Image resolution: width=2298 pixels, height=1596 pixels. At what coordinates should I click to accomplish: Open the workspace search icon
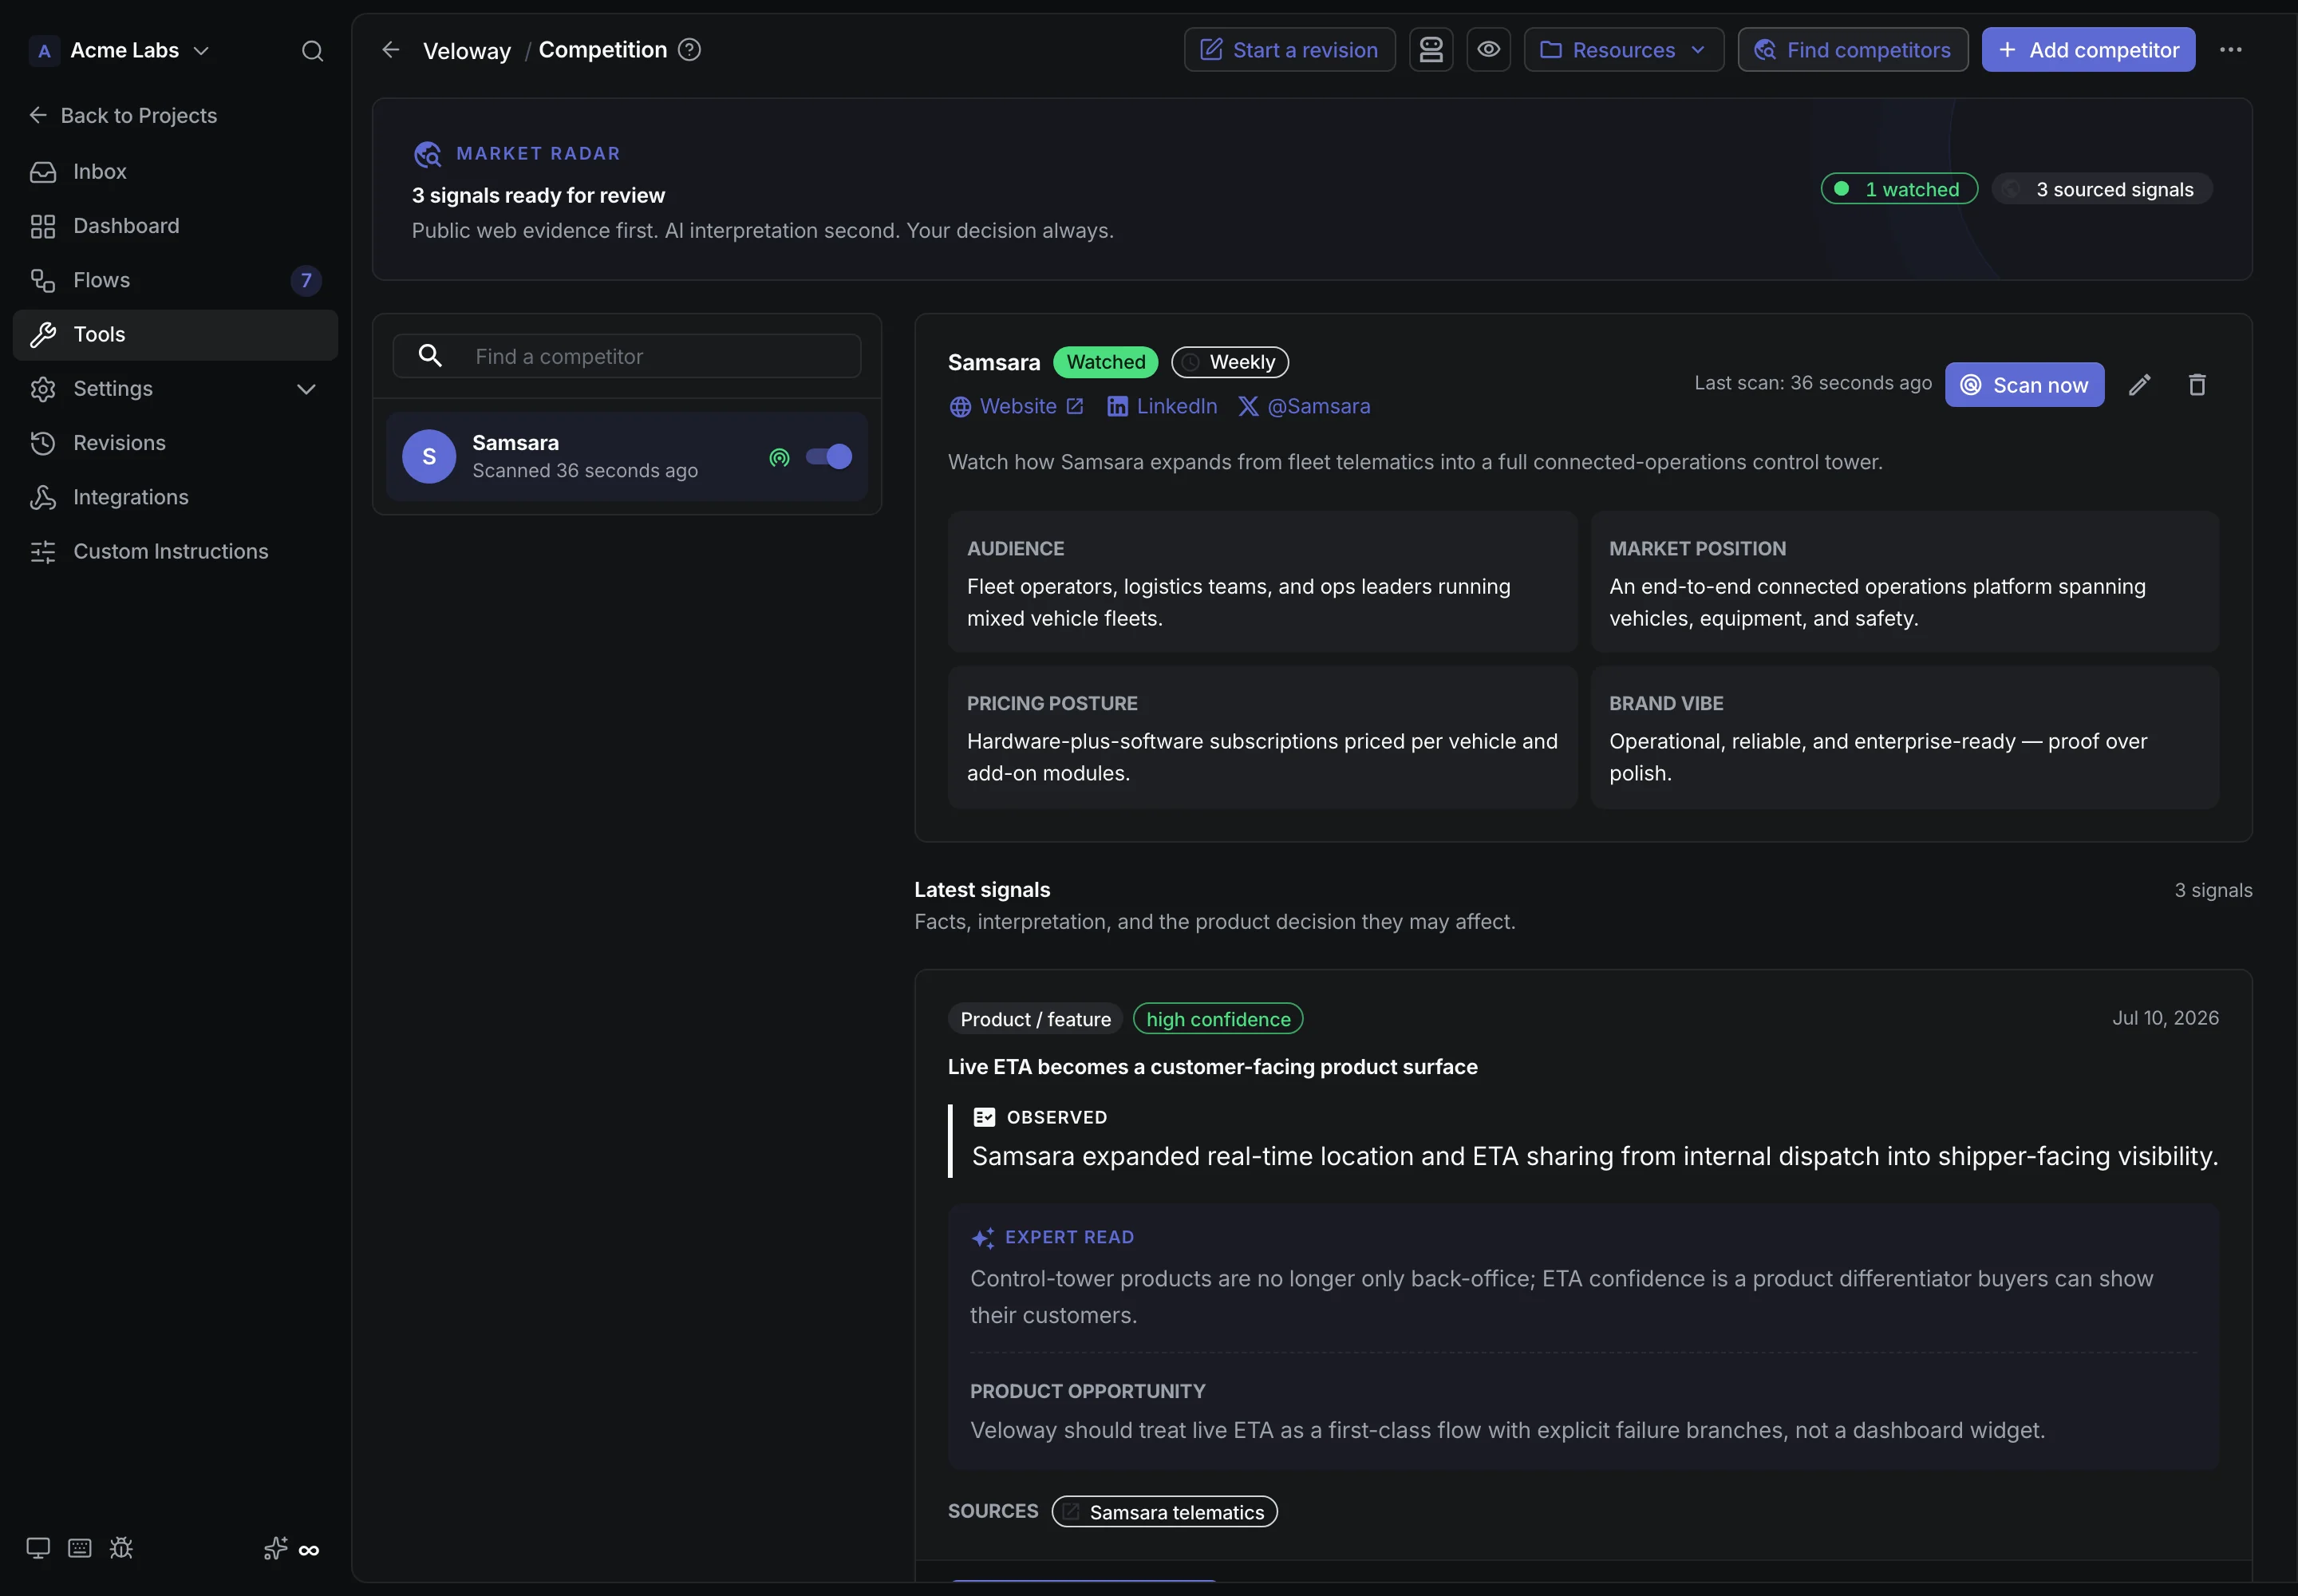pyautogui.click(x=312, y=50)
